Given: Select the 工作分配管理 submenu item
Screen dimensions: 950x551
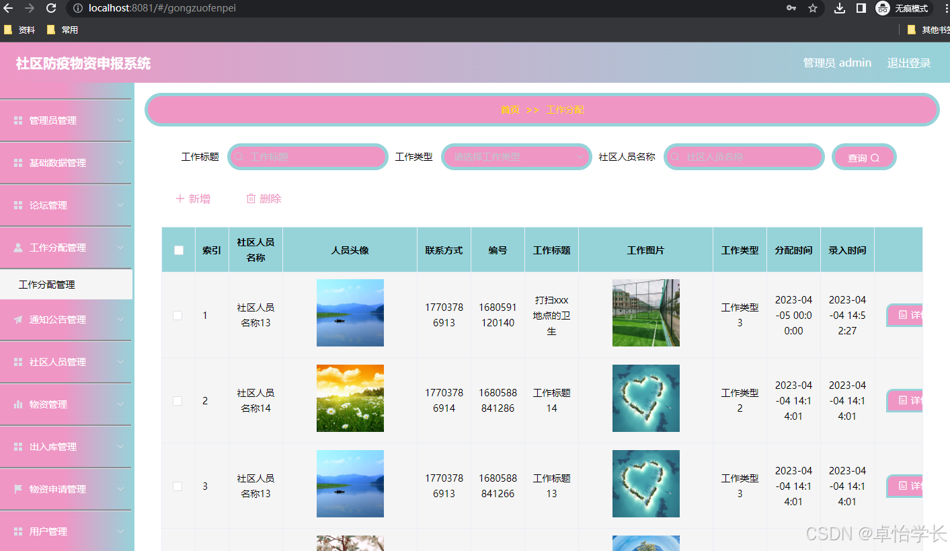Looking at the screenshot, I should coord(66,285).
